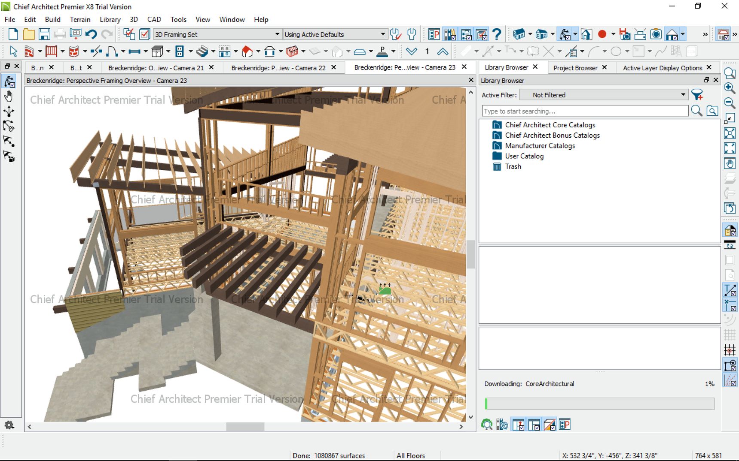Click the Record Walkthrough red circle
The image size is (739, 461).
tap(602, 34)
